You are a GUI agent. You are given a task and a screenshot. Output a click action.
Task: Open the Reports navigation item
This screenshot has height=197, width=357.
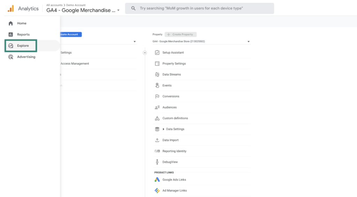pyautogui.click(x=23, y=35)
